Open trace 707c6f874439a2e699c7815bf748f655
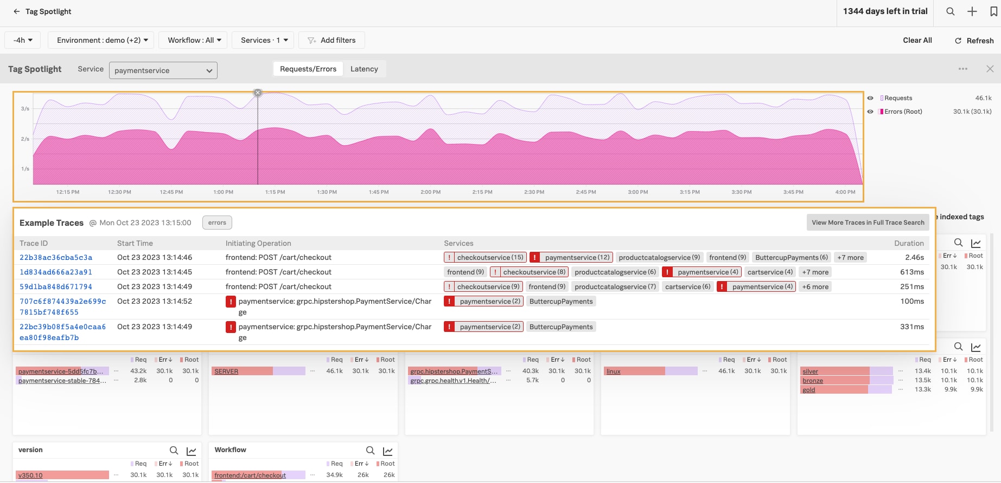The height and width of the screenshot is (483, 1001). pos(62,306)
